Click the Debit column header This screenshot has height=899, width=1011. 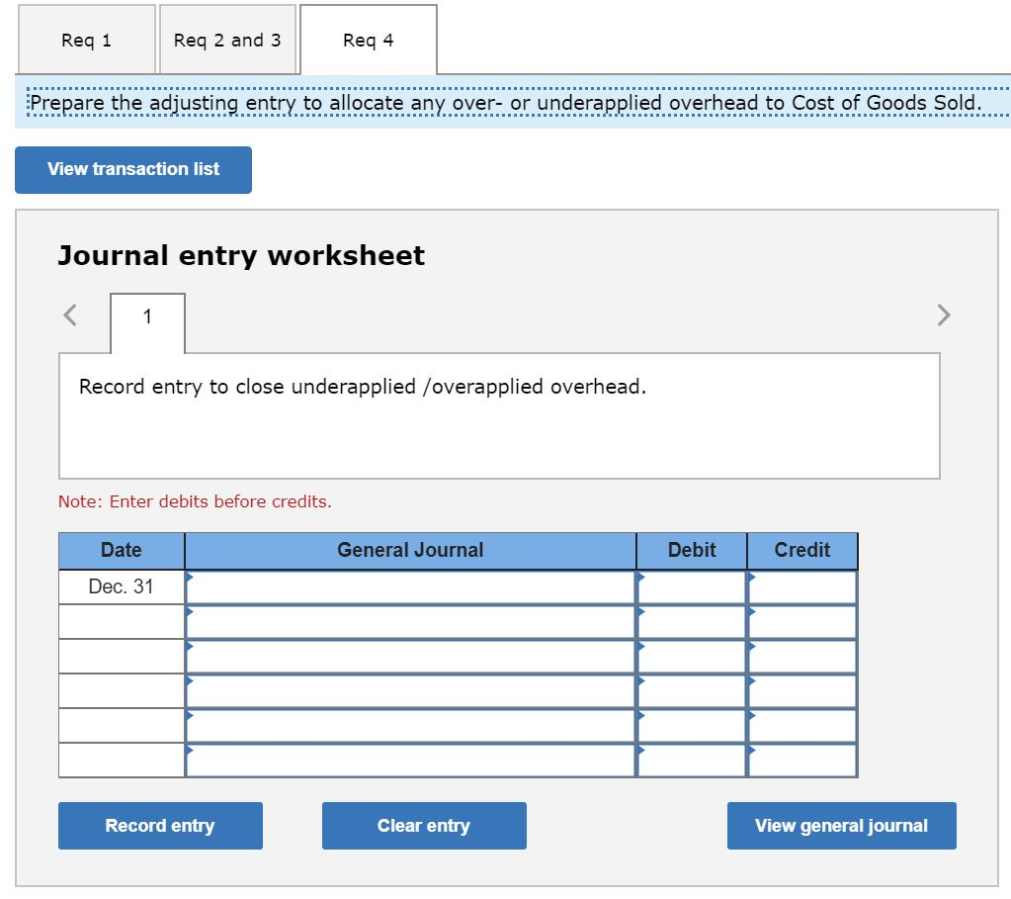pyautogui.click(x=692, y=551)
